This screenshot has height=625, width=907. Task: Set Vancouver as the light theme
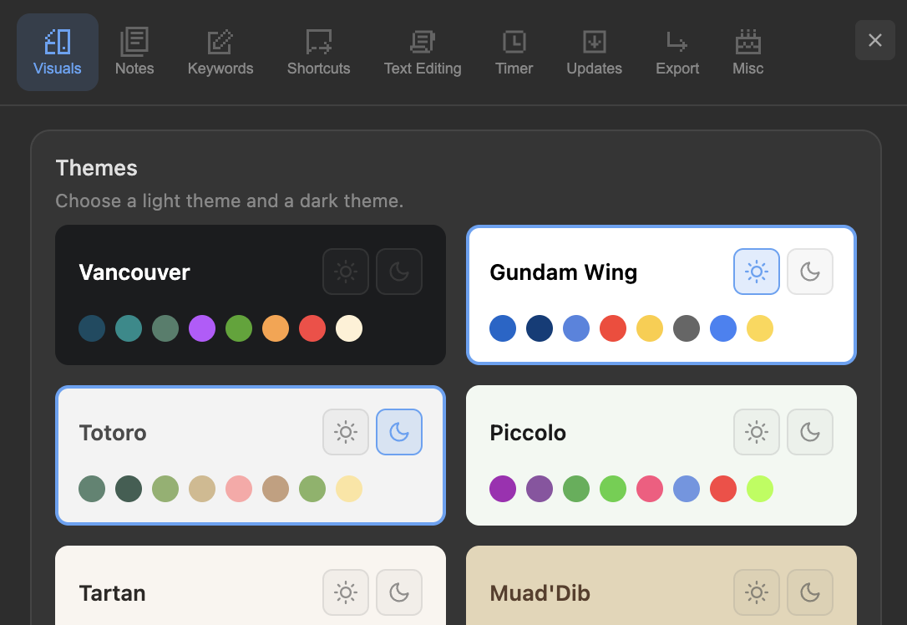click(x=346, y=272)
